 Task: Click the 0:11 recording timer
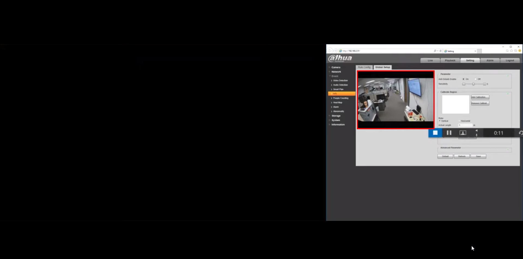(x=498, y=133)
